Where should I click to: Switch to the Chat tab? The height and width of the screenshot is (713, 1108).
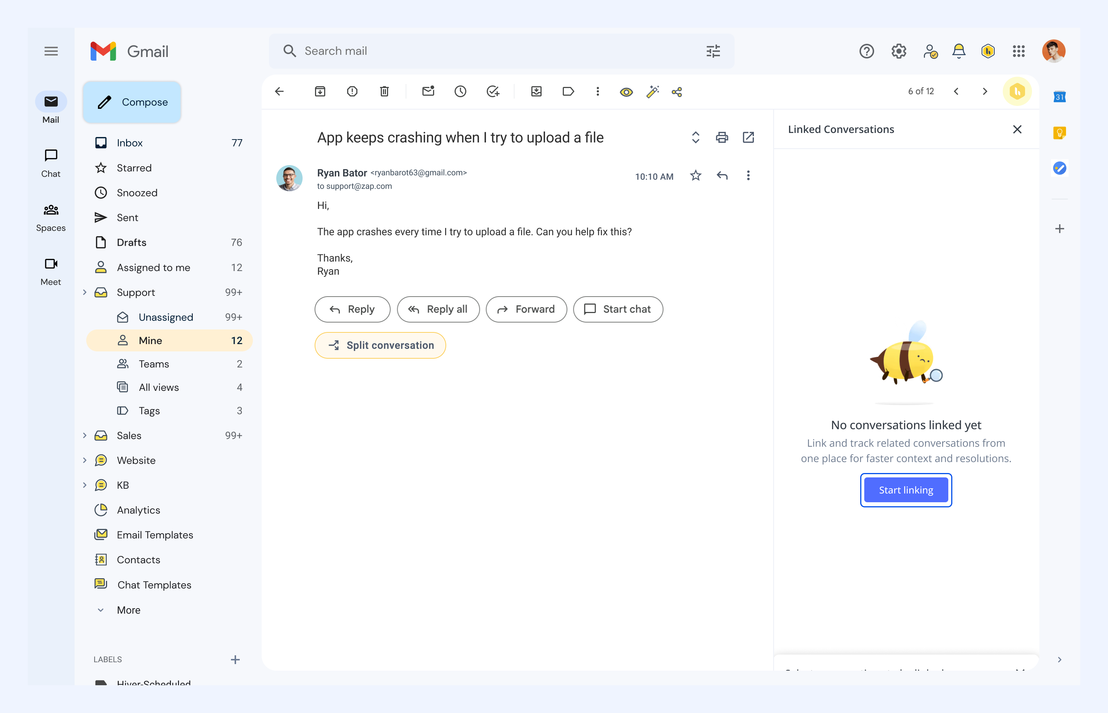51,163
